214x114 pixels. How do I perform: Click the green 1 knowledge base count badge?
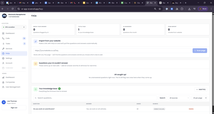tap(59, 88)
